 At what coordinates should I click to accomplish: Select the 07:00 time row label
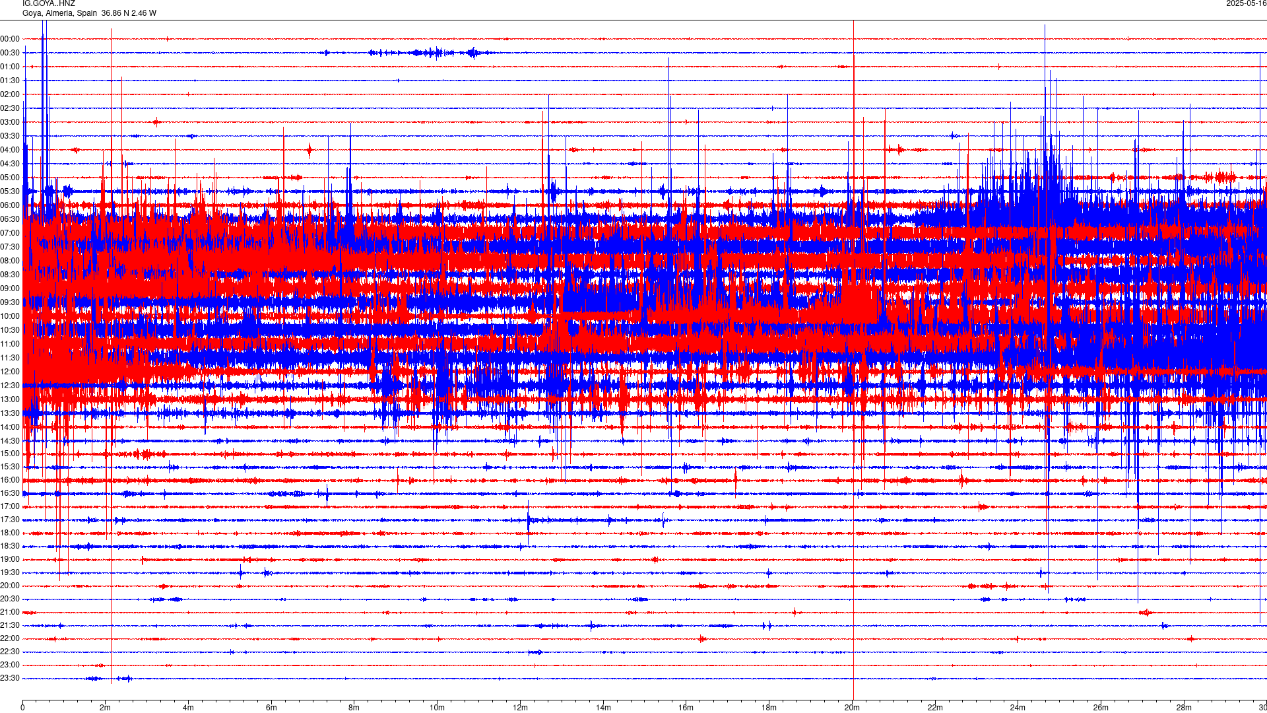(10, 233)
